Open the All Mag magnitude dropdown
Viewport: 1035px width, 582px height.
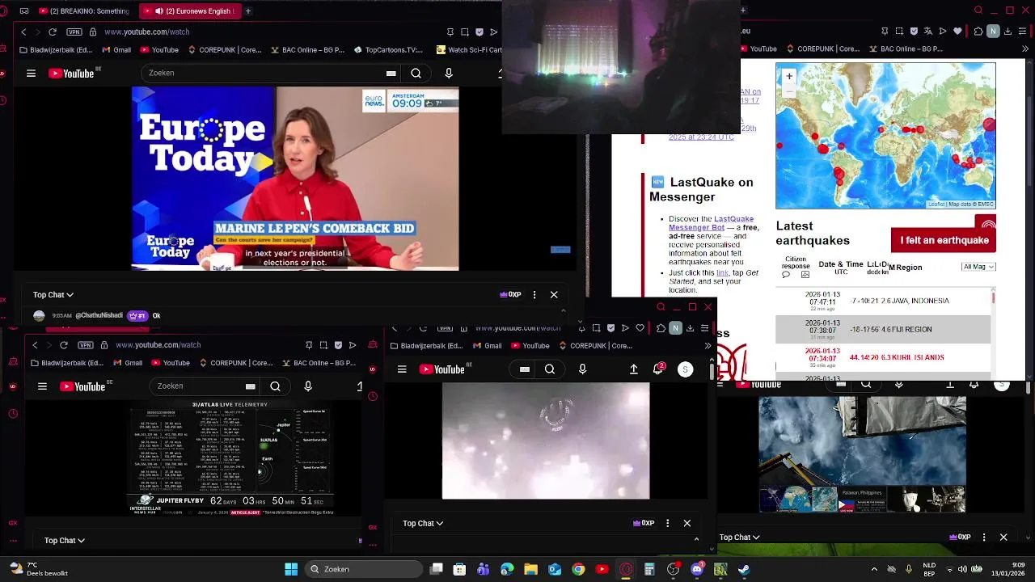(x=978, y=267)
